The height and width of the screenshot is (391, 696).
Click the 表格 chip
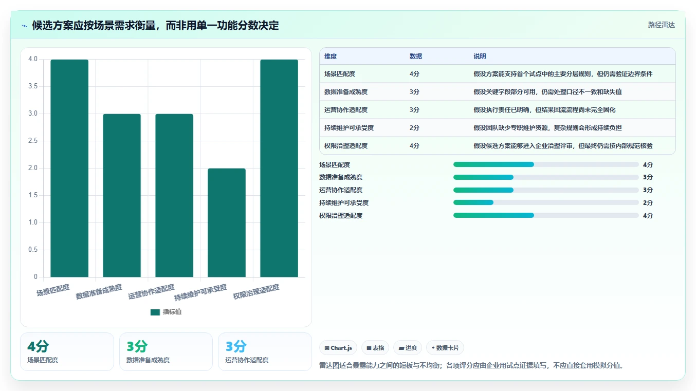375,348
